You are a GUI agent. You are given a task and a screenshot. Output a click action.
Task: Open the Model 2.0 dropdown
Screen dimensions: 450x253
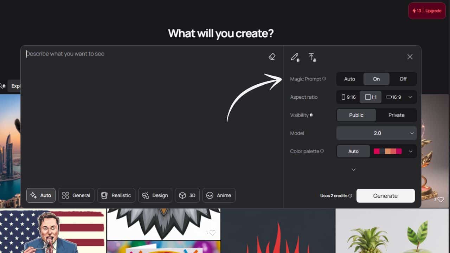tap(376, 133)
